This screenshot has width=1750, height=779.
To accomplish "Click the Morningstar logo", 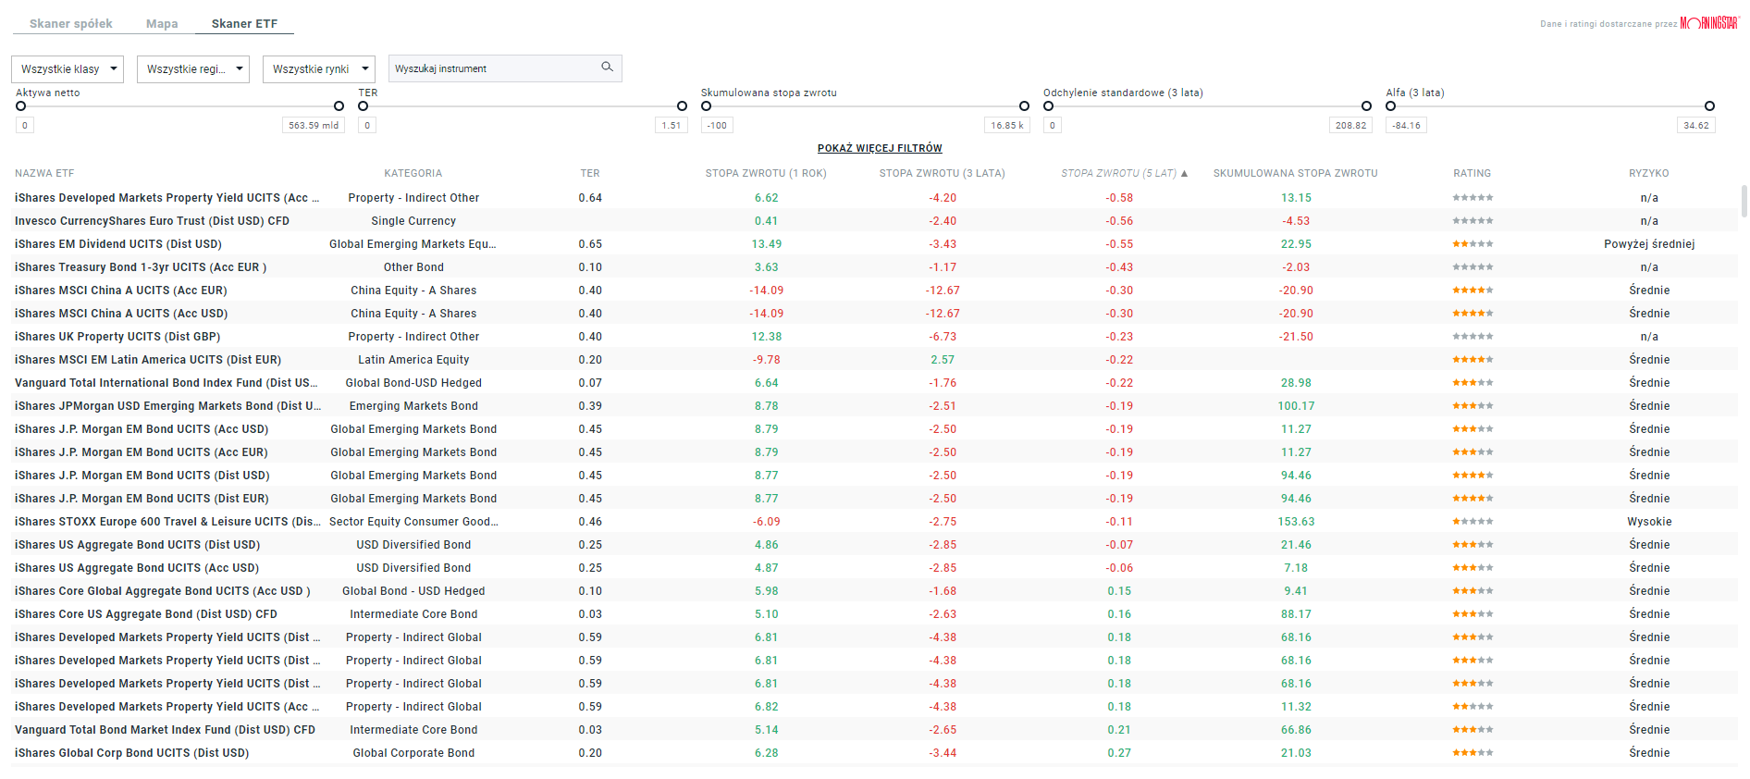I will 1708,23.
